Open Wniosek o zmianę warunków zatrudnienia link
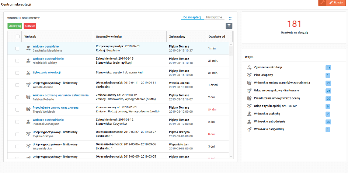 tap(60, 95)
